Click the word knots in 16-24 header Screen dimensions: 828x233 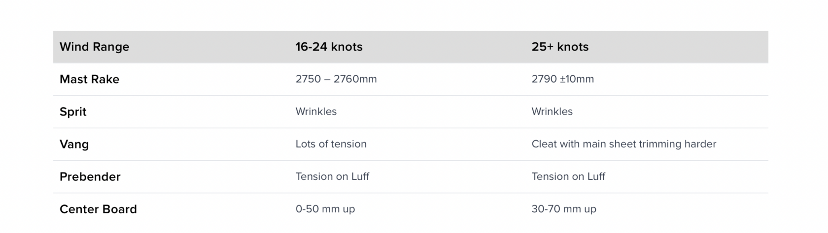coord(346,47)
